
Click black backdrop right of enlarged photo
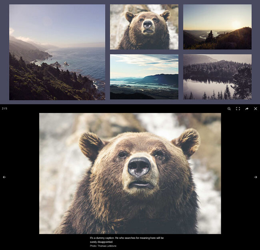click(240, 208)
